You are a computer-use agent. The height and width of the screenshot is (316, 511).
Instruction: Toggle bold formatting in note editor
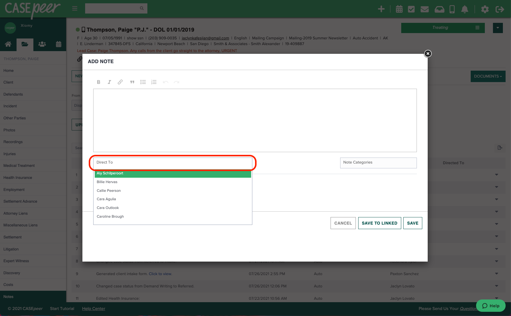[x=98, y=82]
